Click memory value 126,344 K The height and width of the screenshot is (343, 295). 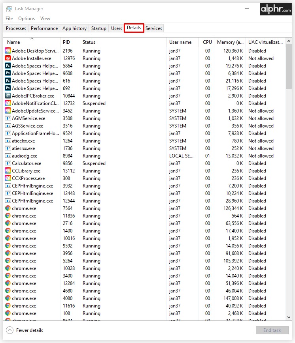click(233, 208)
